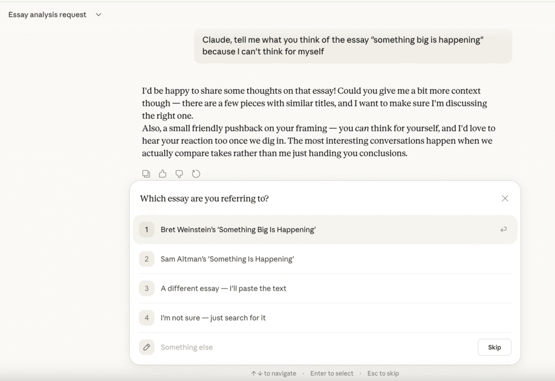Click the Essay analysis request chat title
Viewport: 555px width, 381px height.
tap(47, 15)
